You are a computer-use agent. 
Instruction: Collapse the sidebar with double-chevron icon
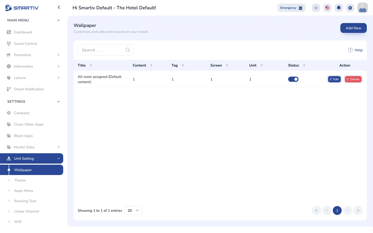pos(59,7)
